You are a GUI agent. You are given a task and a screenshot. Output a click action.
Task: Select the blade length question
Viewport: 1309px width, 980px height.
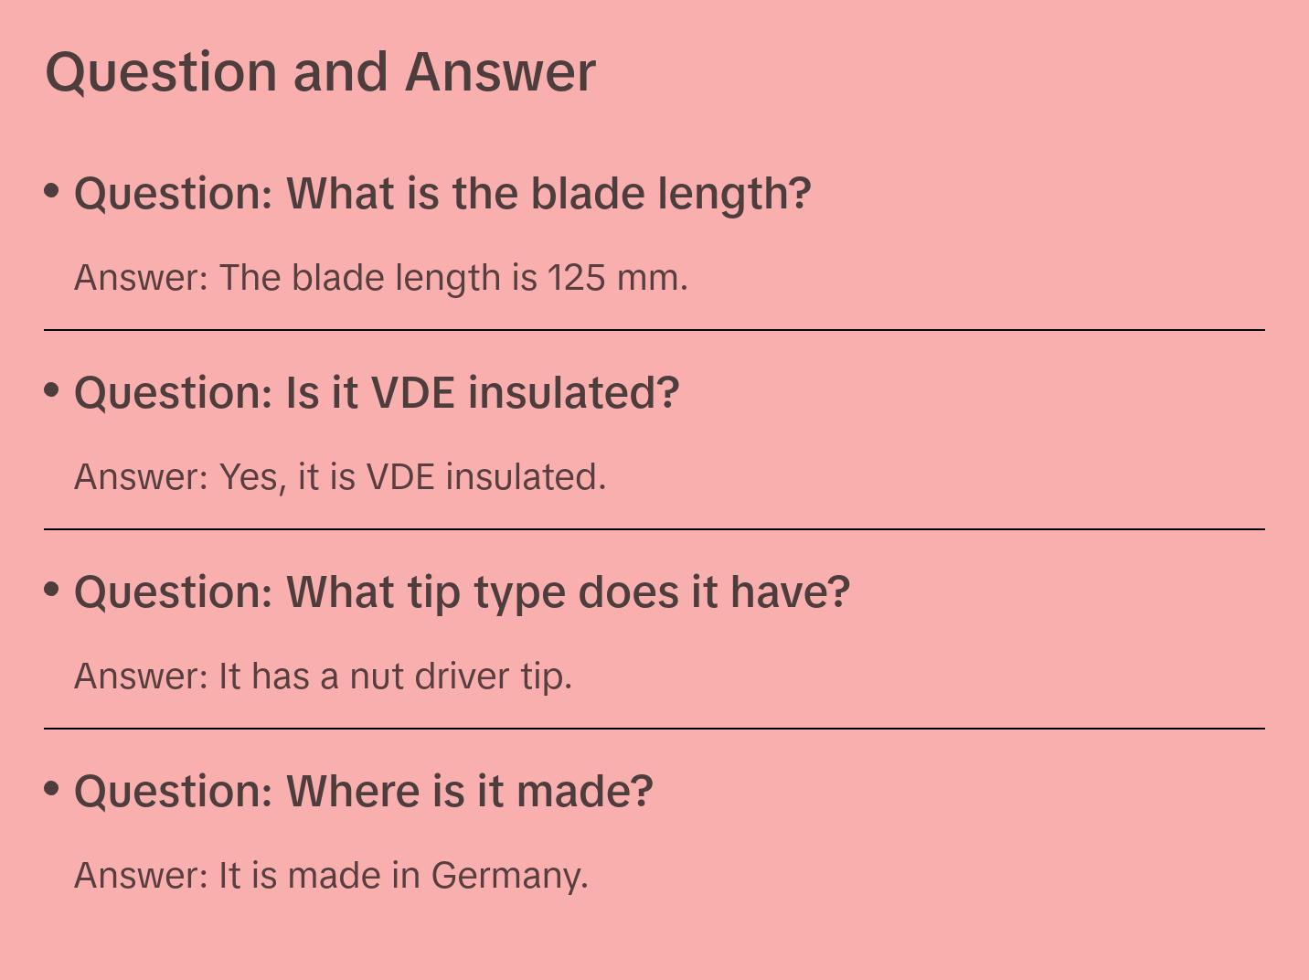point(442,194)
